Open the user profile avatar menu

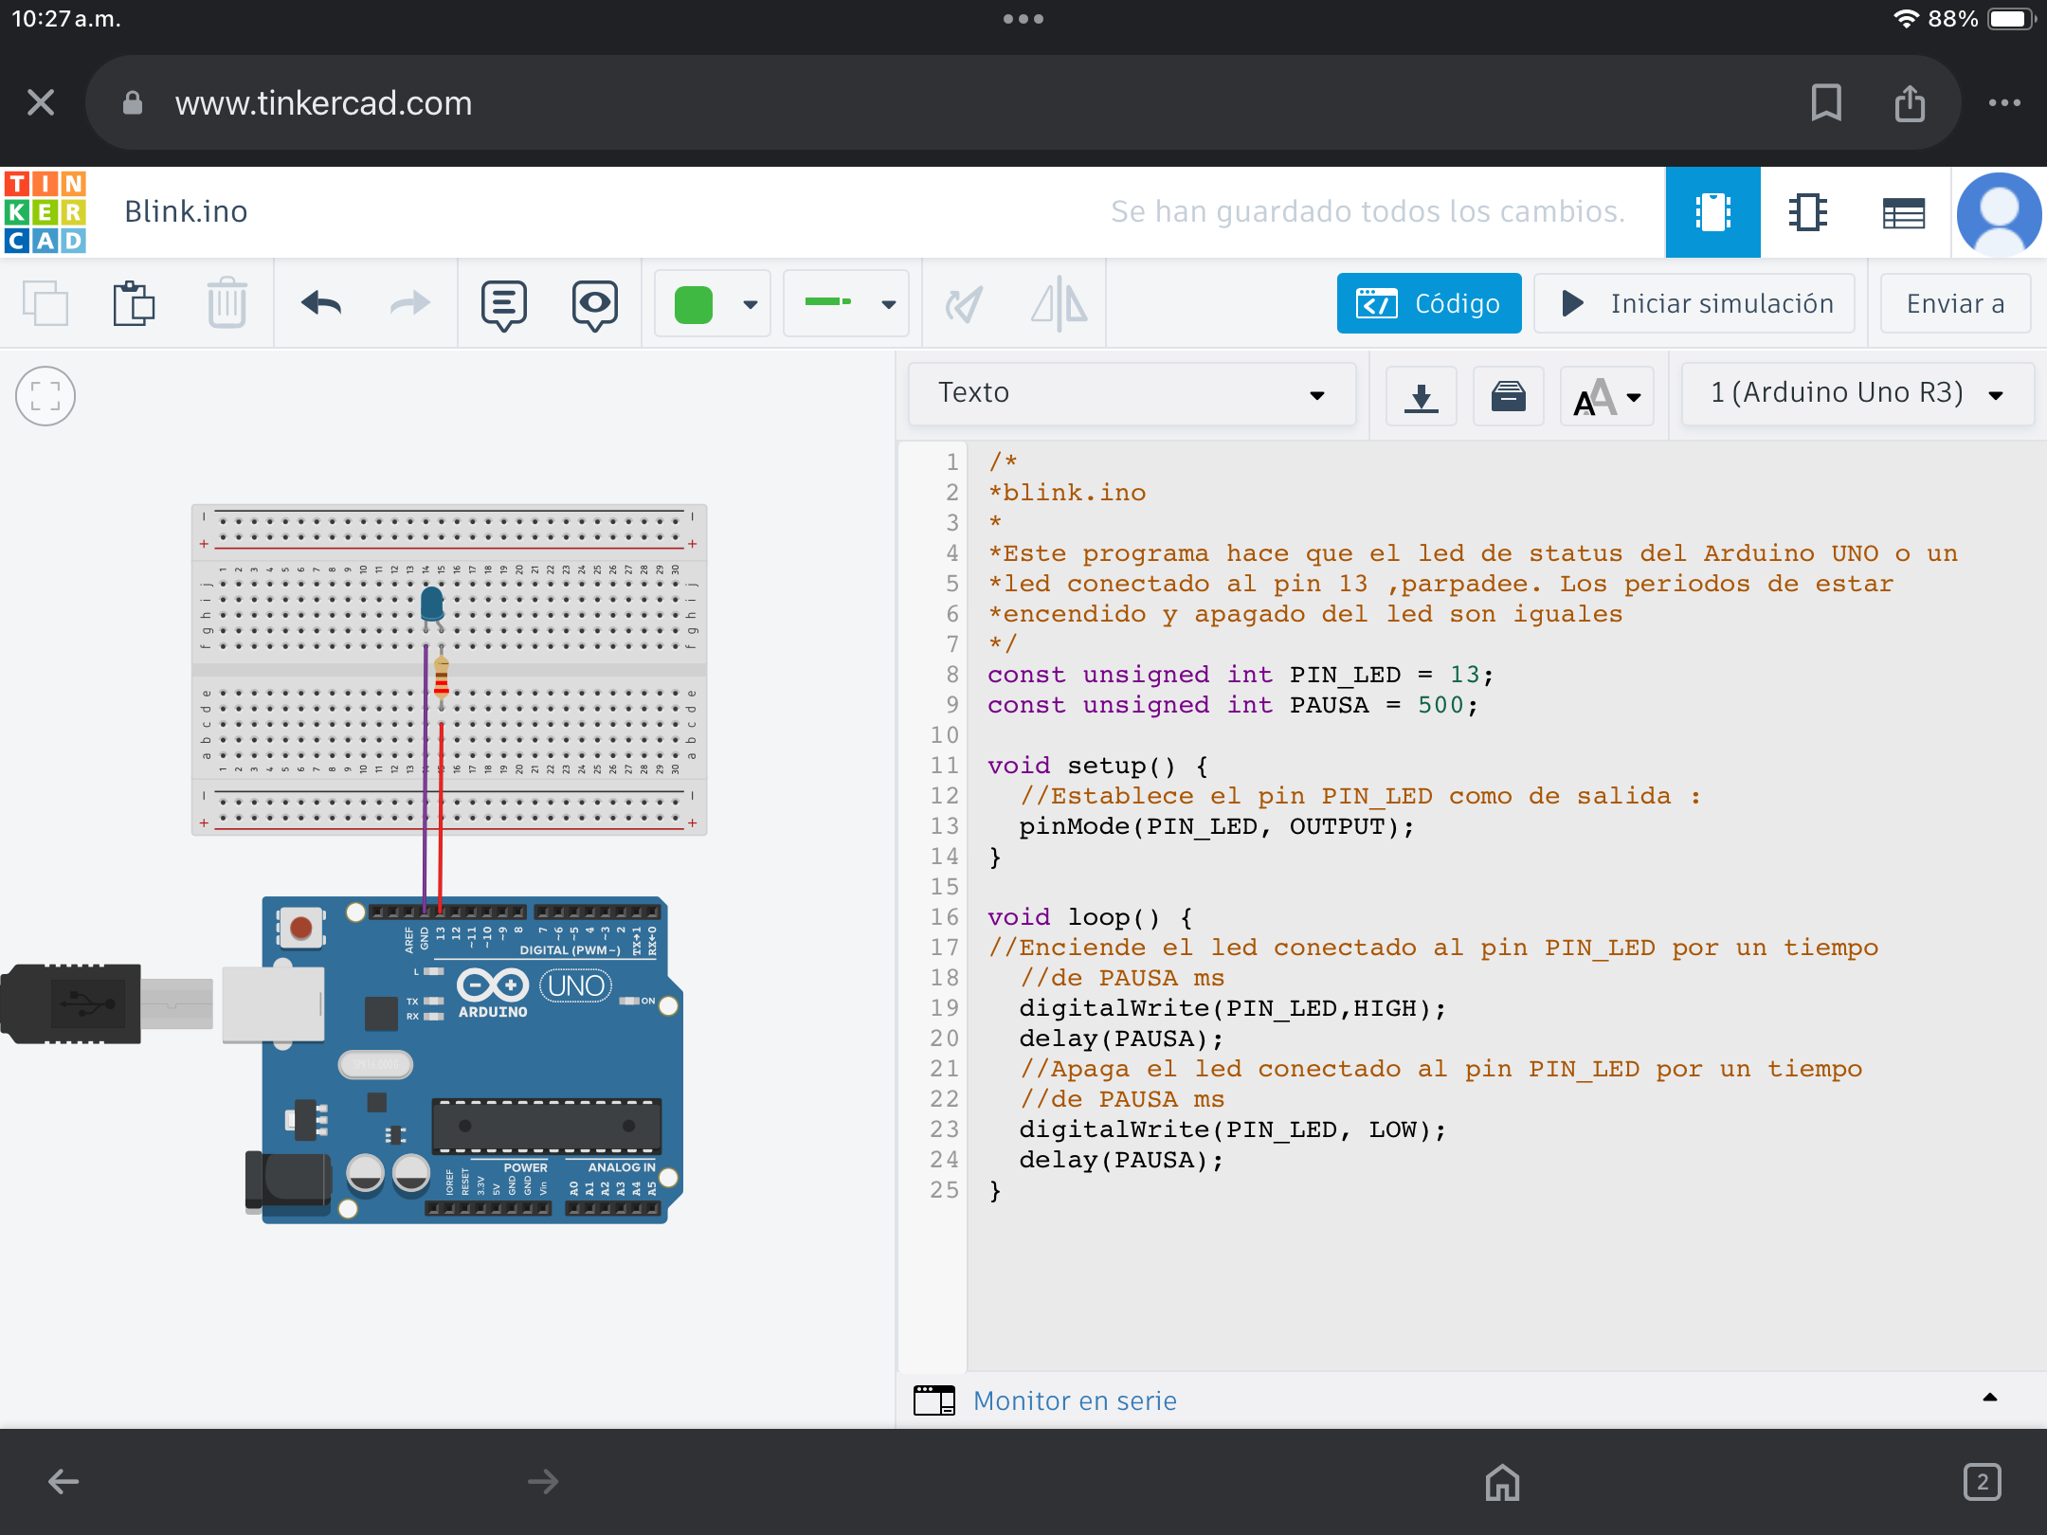1999,212
